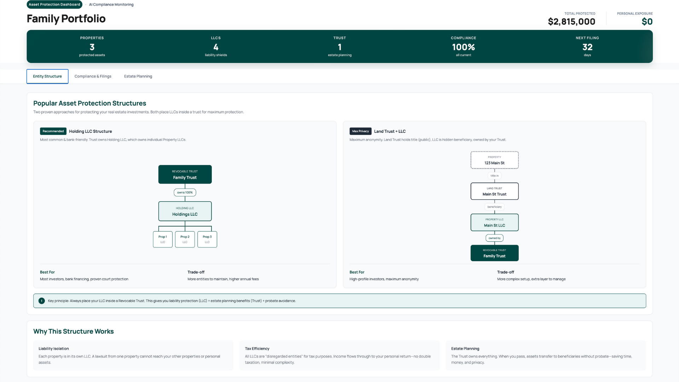Viewport: 679px width, 382px height.
Task: Select the Main St Trust node
Action: pyautogui.click(x=494, y=191)
